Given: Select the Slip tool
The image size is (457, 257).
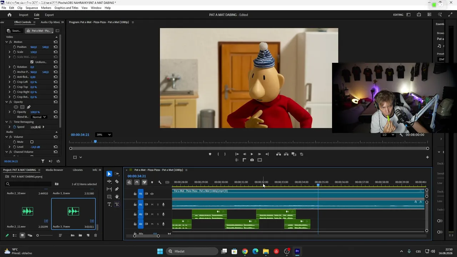Looking at the screenshot, I should 109,189.
